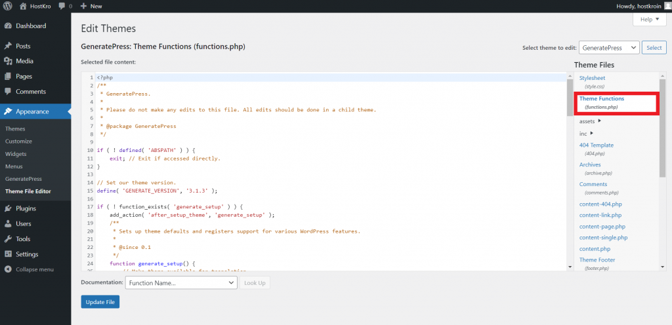The width and height of the screenshot is (672, 325).
Task: Click the Look Up button
Action: tap(255, 283)
